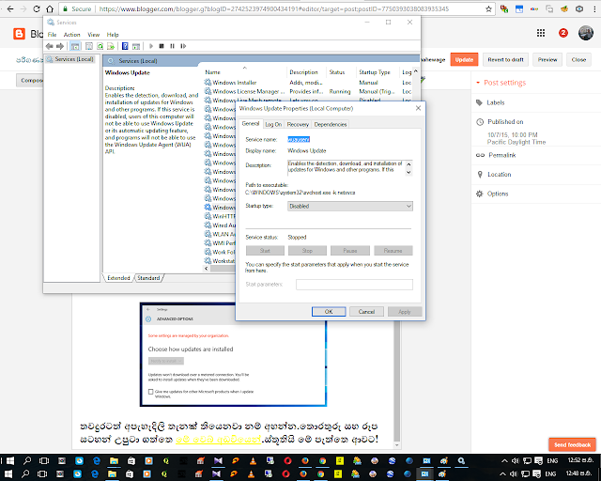
Task: Click the Restart Service toolbar icon
Action: (x=183, y=46)
